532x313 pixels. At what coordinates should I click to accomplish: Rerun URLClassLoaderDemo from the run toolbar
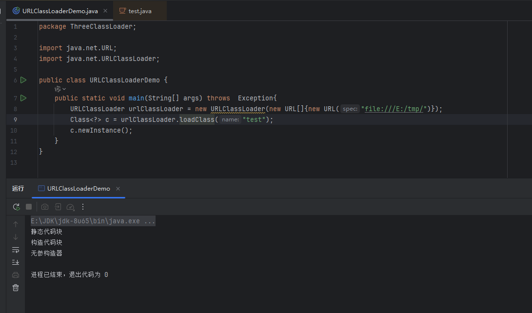tap(16, 207)
